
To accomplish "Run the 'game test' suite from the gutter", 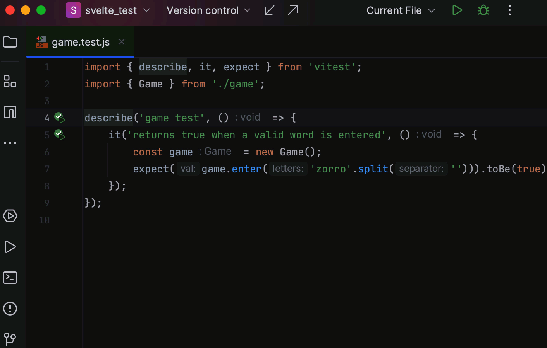I will point(60,118).
